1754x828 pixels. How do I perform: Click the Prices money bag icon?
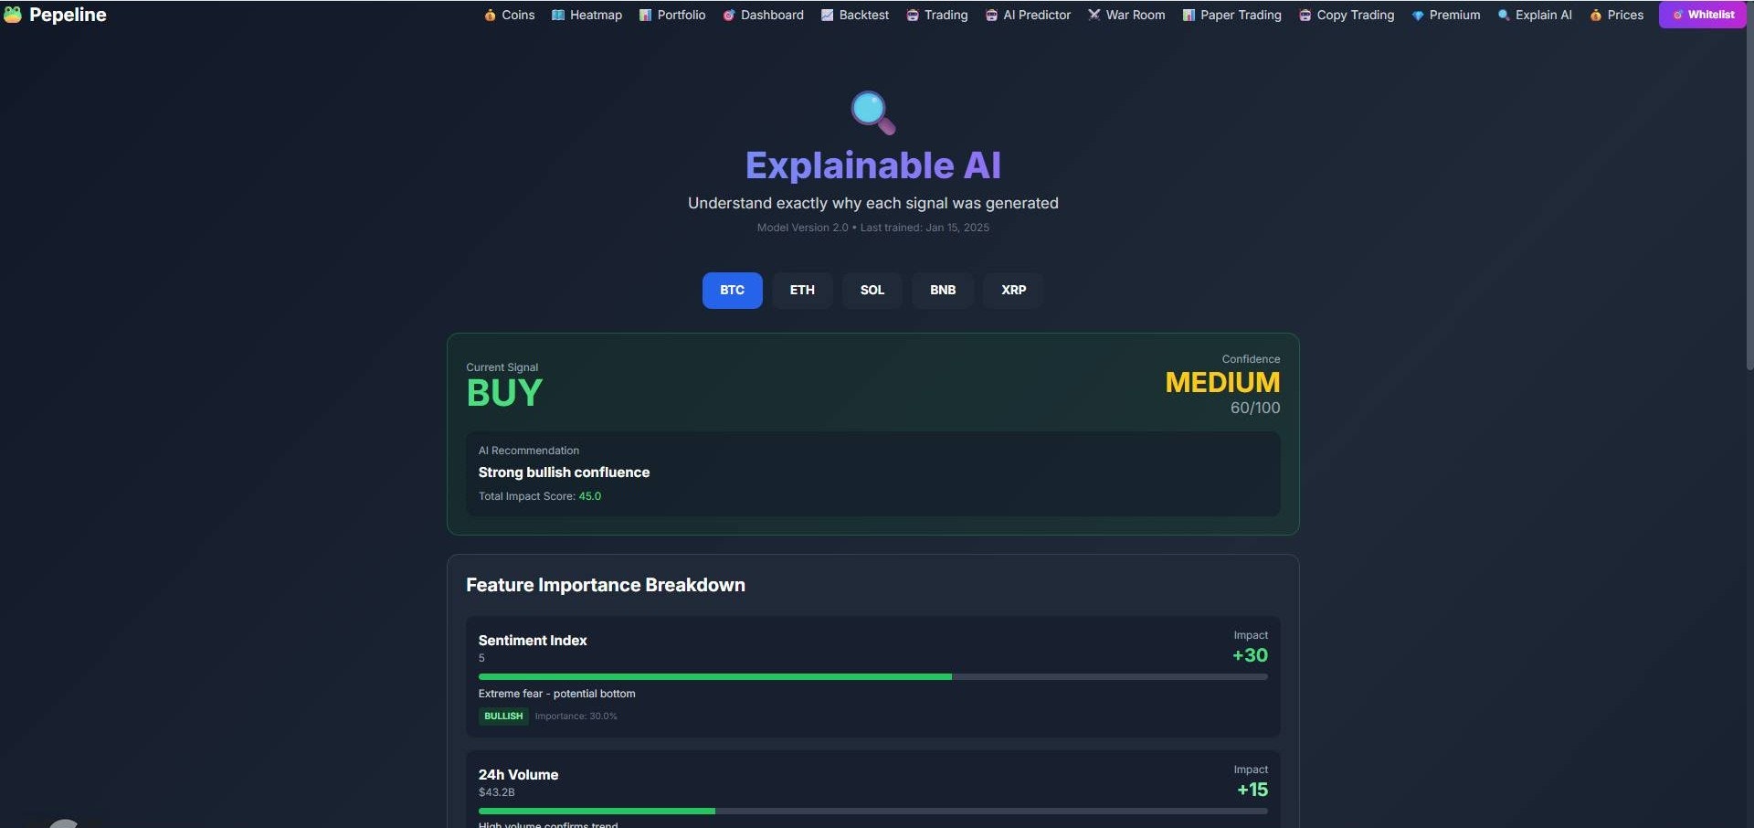click(x=1596, y=16)
